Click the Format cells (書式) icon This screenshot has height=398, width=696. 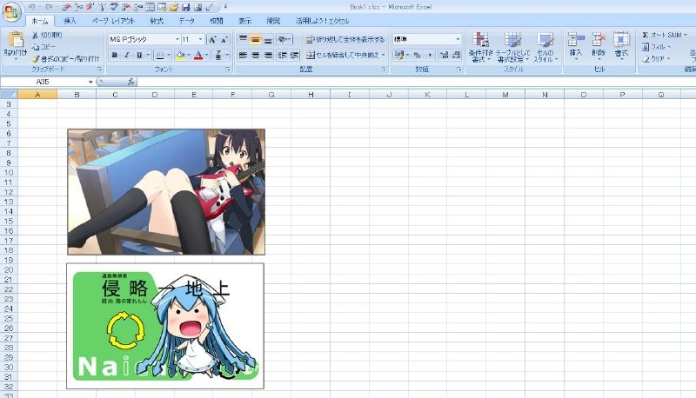[x=621, y=39]
